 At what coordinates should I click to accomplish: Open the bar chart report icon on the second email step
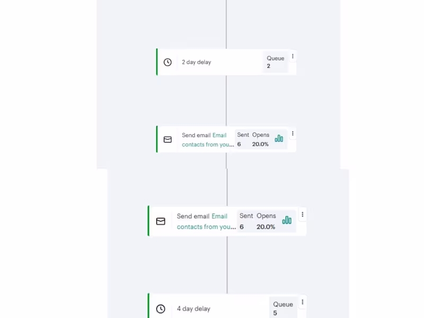(287, 220)
